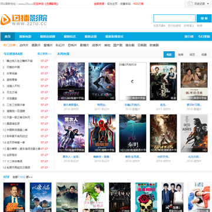Select the 日韩剧 category
Viewport: 212px width, 212px height.
[x=142, y=45]
